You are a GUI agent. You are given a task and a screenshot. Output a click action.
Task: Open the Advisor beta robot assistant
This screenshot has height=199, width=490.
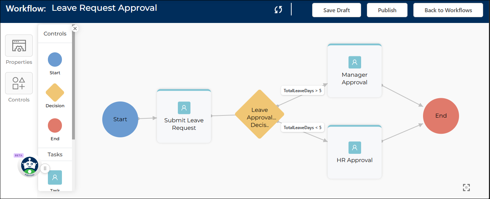coord(30,166)
